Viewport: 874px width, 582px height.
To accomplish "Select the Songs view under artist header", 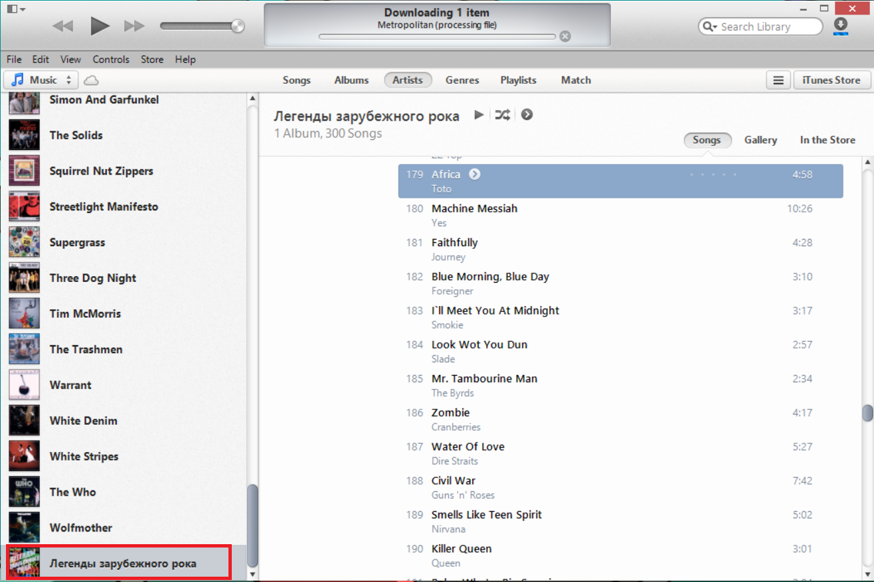I will [x=707, y=140].
